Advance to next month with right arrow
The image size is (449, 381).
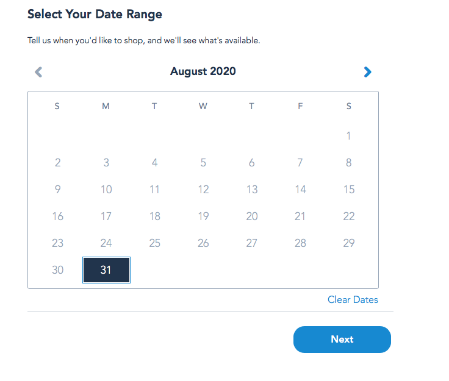367,72
